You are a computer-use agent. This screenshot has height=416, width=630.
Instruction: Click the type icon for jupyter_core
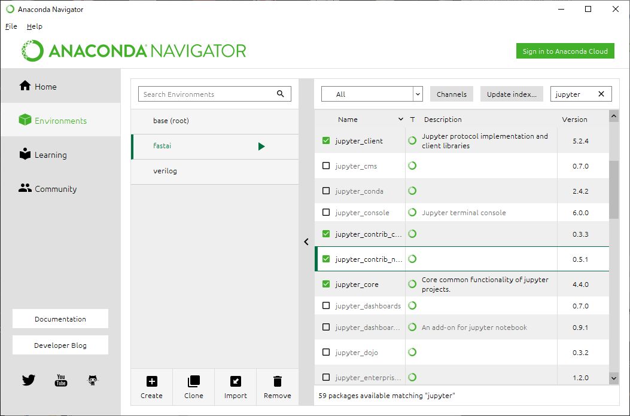pos(412,284)
